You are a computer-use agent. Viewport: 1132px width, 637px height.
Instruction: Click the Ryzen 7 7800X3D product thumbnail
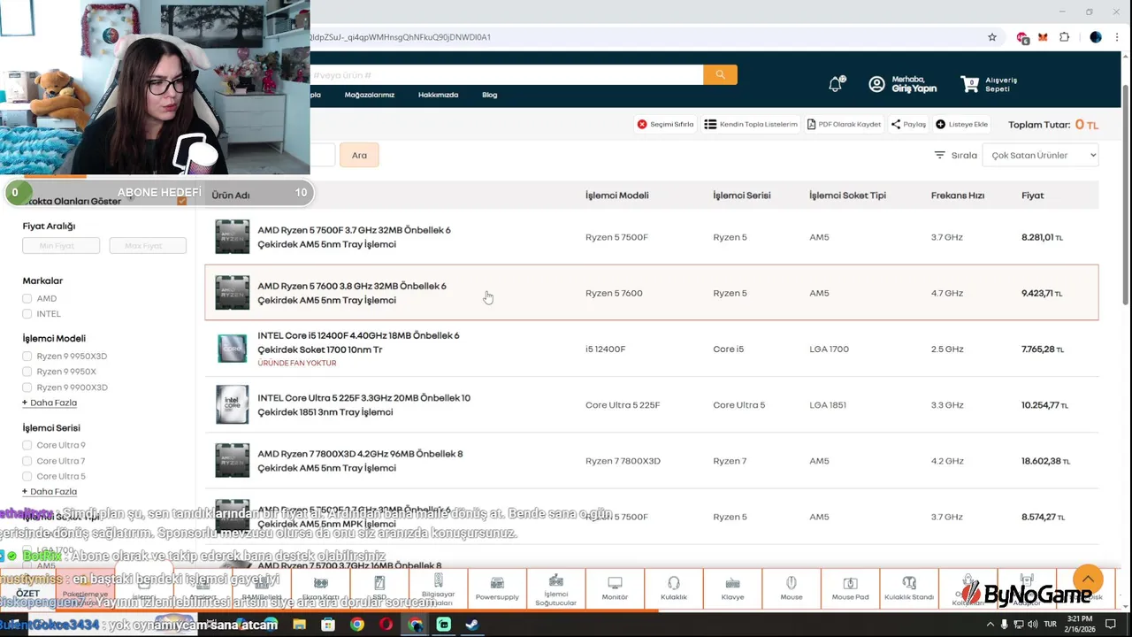(233, 460)
